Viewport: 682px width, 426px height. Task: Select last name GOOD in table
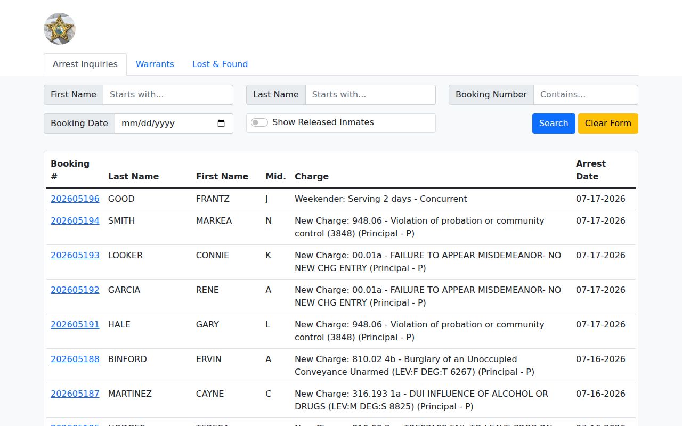click(x=121, y=199)
